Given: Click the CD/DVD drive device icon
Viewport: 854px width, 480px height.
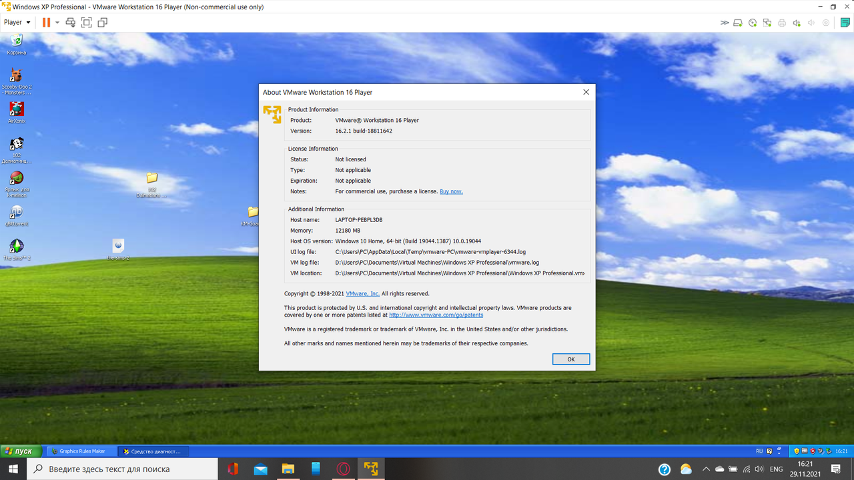Looking at the screenshot, I should (x=753, y=23).
